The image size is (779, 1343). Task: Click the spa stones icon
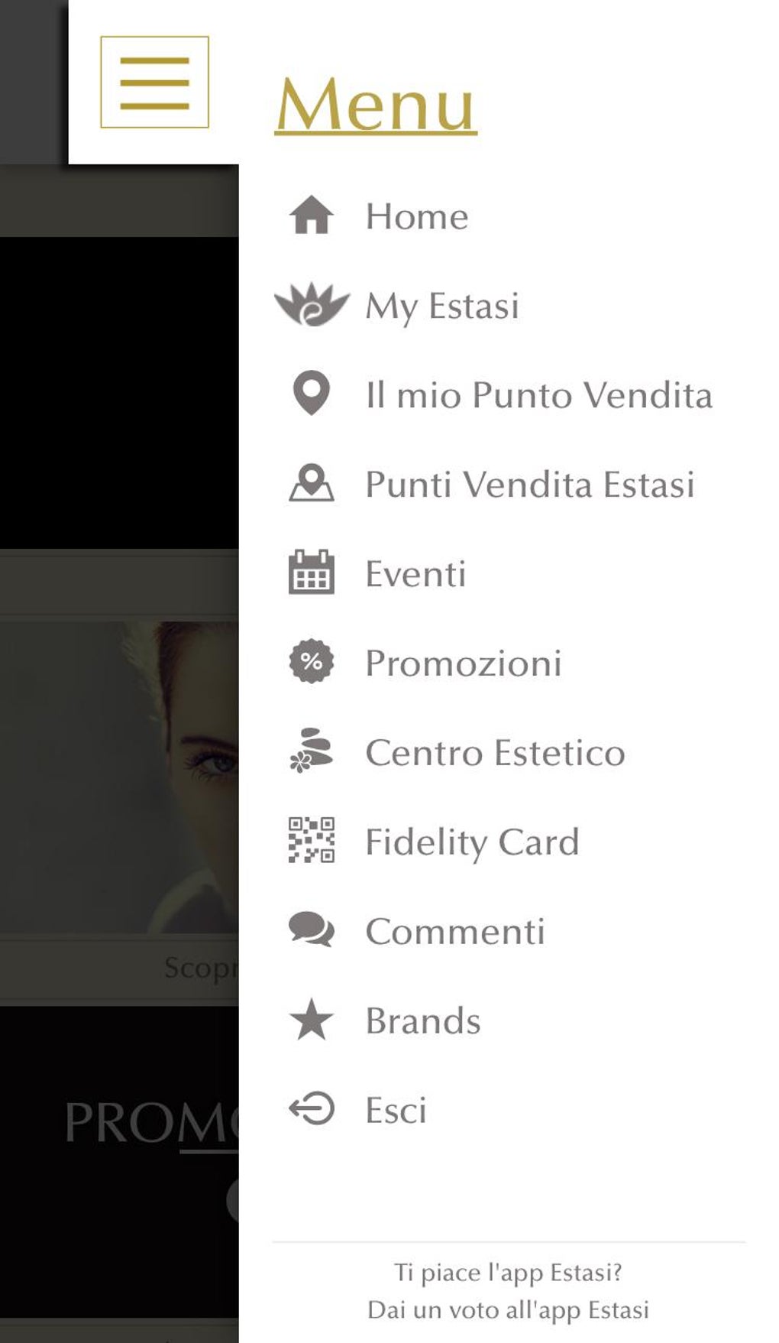pos(312,751)
